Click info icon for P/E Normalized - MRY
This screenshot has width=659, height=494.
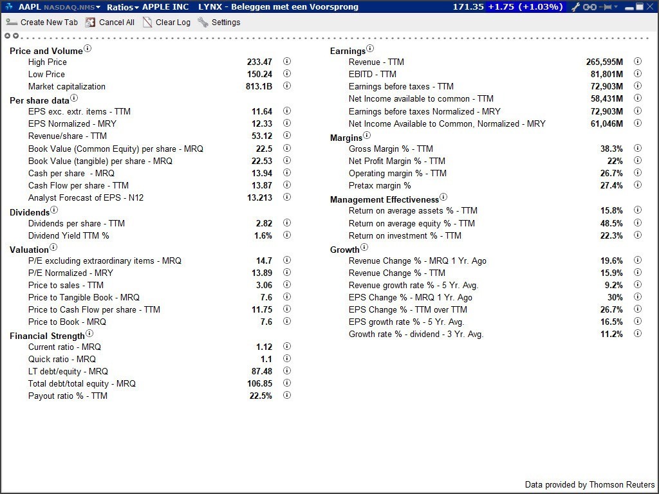(286, 272)
